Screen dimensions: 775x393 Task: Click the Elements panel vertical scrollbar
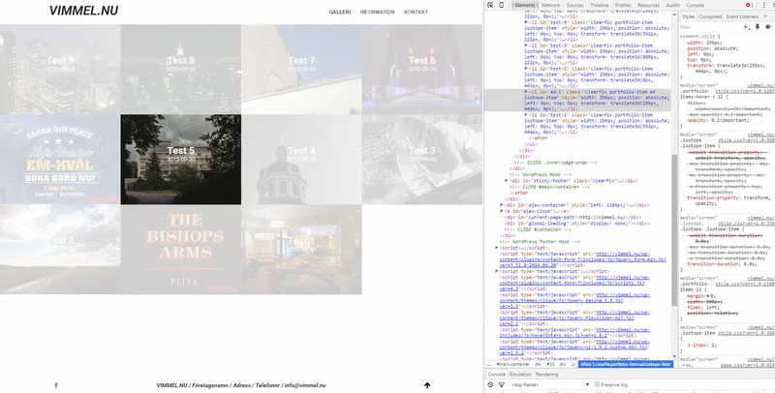click(673, 229)
